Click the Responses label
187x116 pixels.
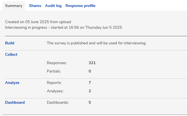click(x=57, y=63)
